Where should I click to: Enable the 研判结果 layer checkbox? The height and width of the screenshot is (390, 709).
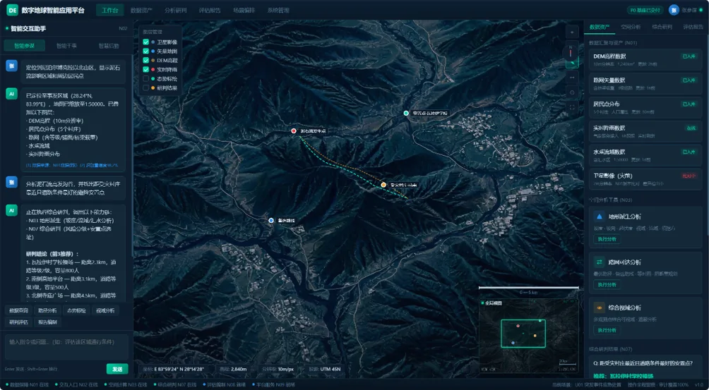[x=145, y=88]
